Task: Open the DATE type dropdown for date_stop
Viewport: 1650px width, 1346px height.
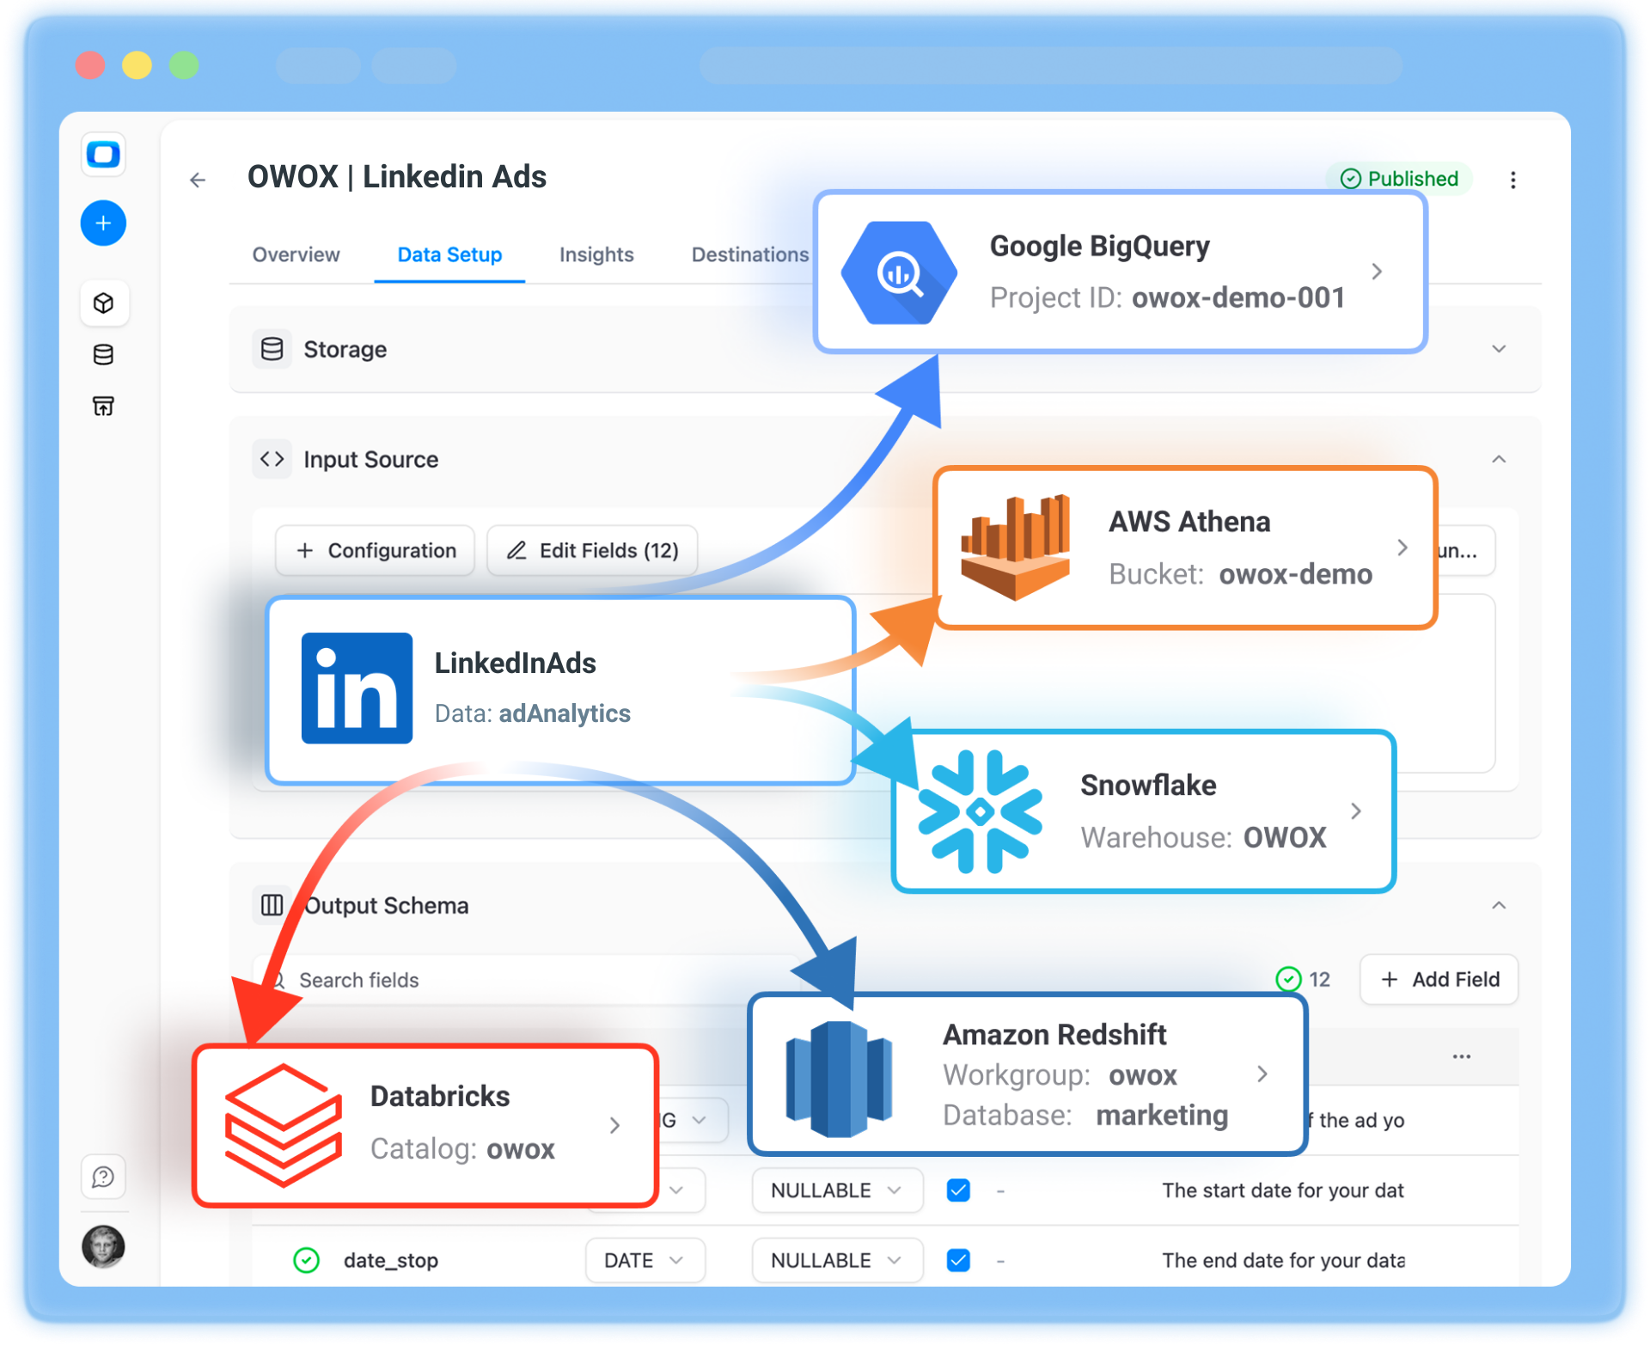Action: (645, 1260)
